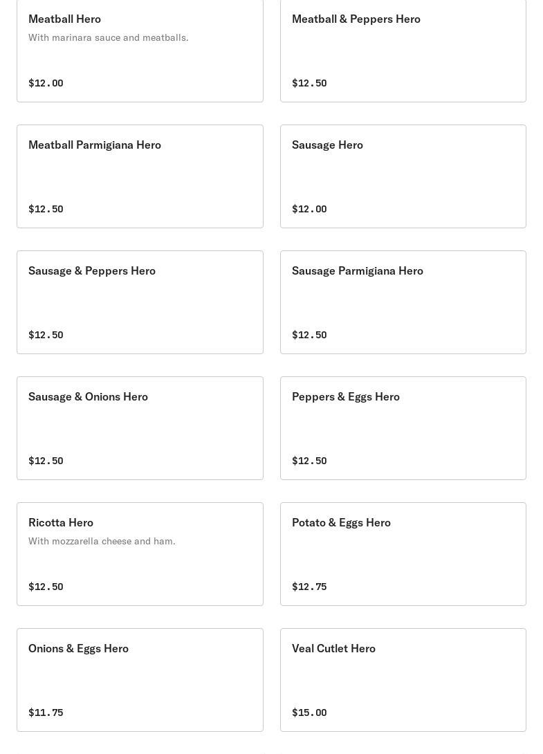Click the Sausage Hero title
Image resolution: width=543 pixels, height=754 pixels.
[x=327, y=145]
